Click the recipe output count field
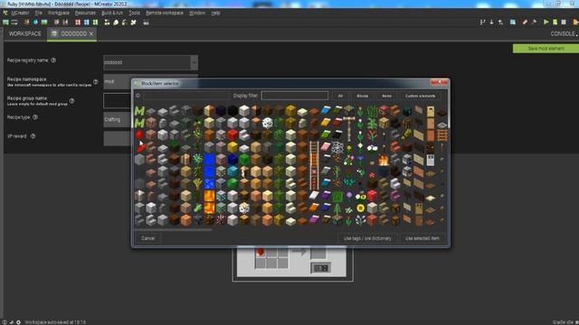 [x=320, y=268]
